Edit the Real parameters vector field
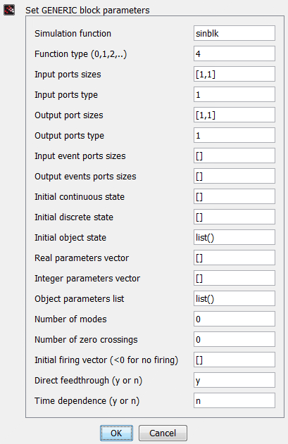This screenshot has width=288, height=444. pyautogui.click(x=234, y=258)
